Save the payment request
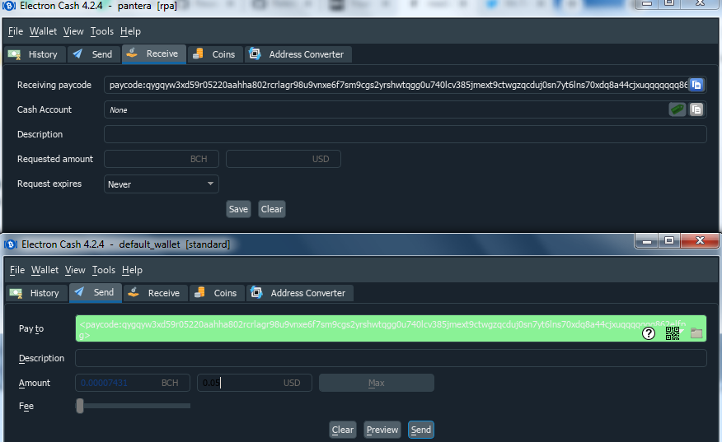The height and width of the screenshot is (442, 722). click(x=238, y=209)
